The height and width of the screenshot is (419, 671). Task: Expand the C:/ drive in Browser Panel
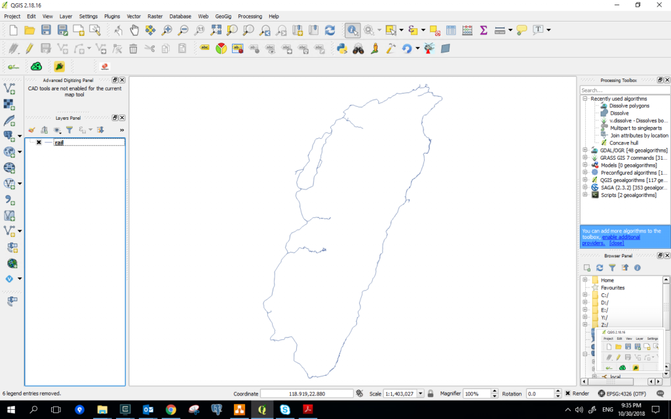click(585, 295)
